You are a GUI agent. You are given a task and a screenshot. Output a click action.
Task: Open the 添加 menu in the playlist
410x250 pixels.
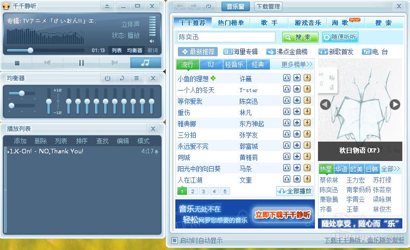(x=20, y=141)
